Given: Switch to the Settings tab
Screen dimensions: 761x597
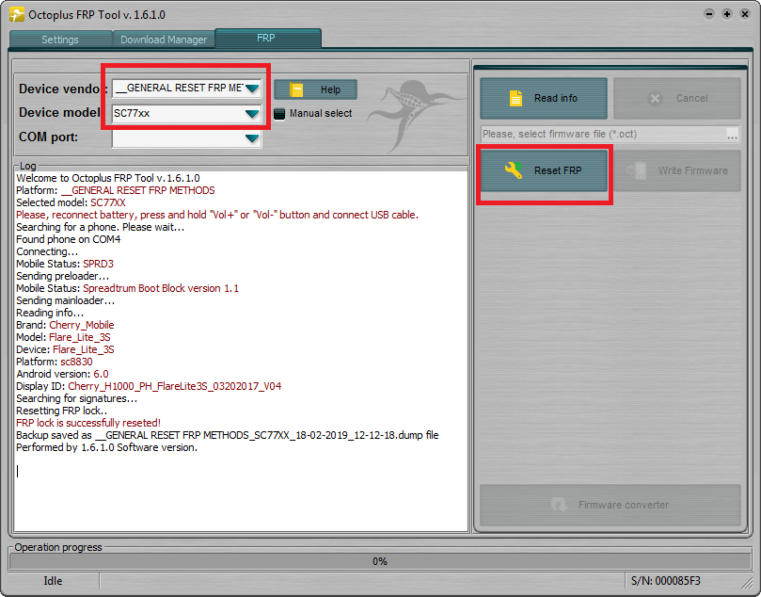Looking at the screenshot, I should pyautogui.click(x=60, y=40).
